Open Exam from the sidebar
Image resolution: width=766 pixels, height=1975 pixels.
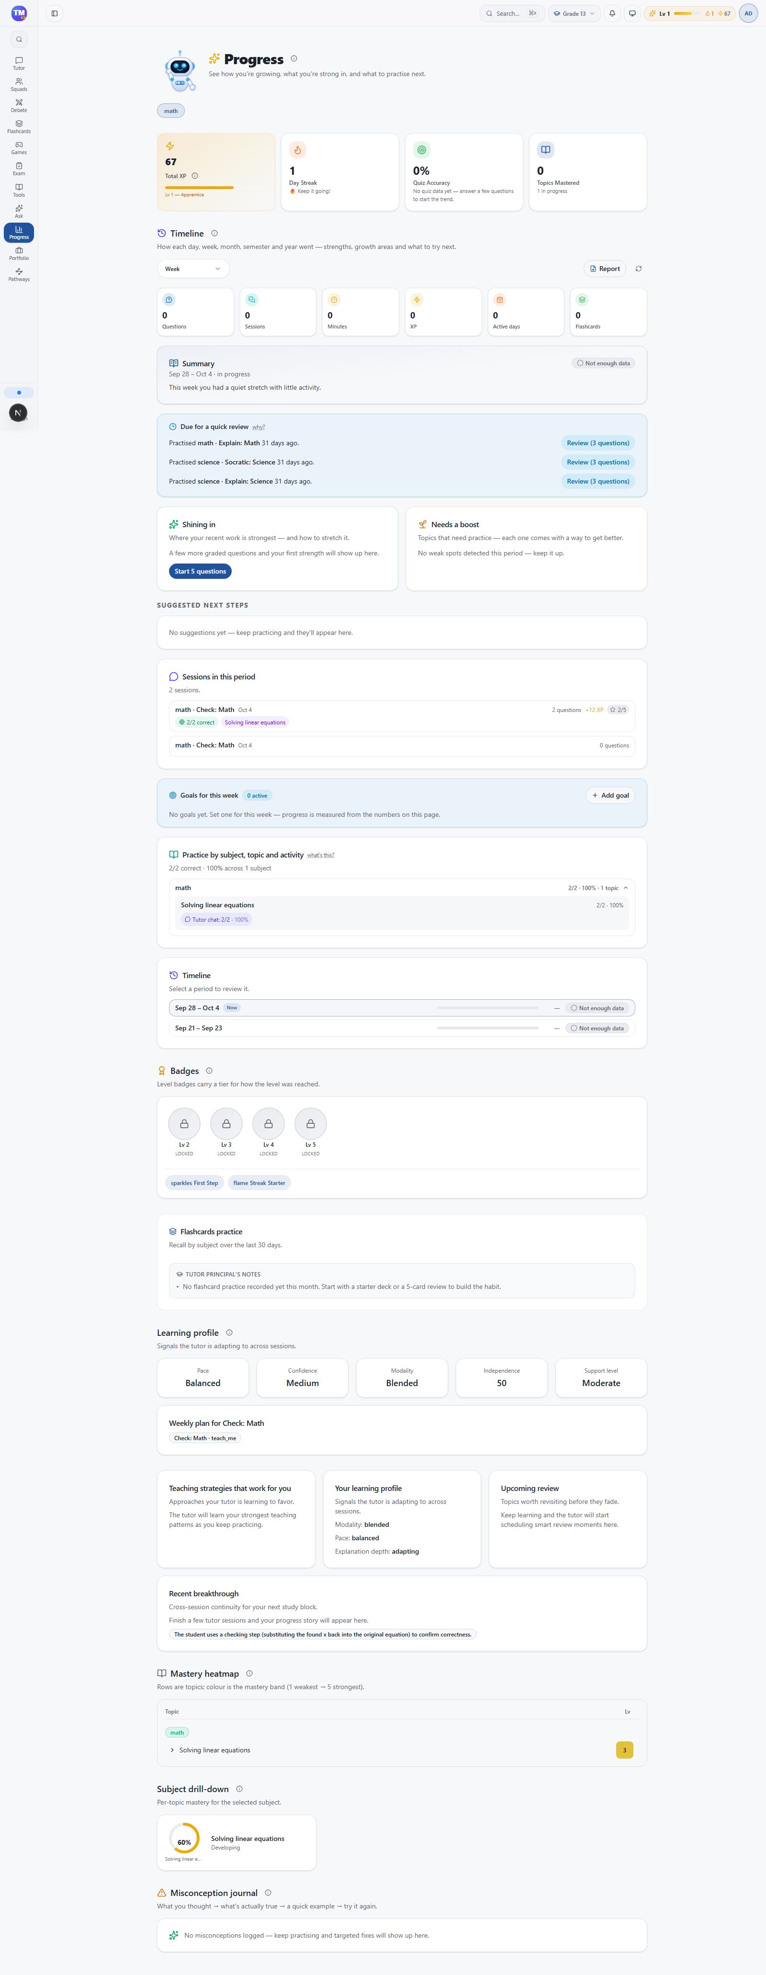point(18,169)
